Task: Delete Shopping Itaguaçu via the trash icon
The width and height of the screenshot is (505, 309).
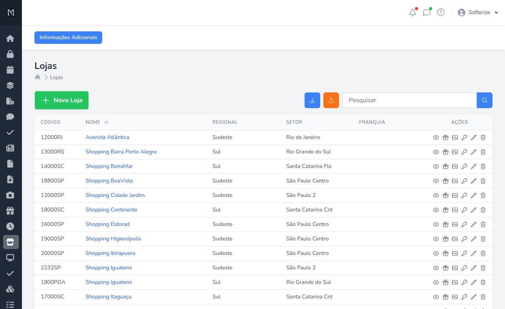Action: click(483, 296)
